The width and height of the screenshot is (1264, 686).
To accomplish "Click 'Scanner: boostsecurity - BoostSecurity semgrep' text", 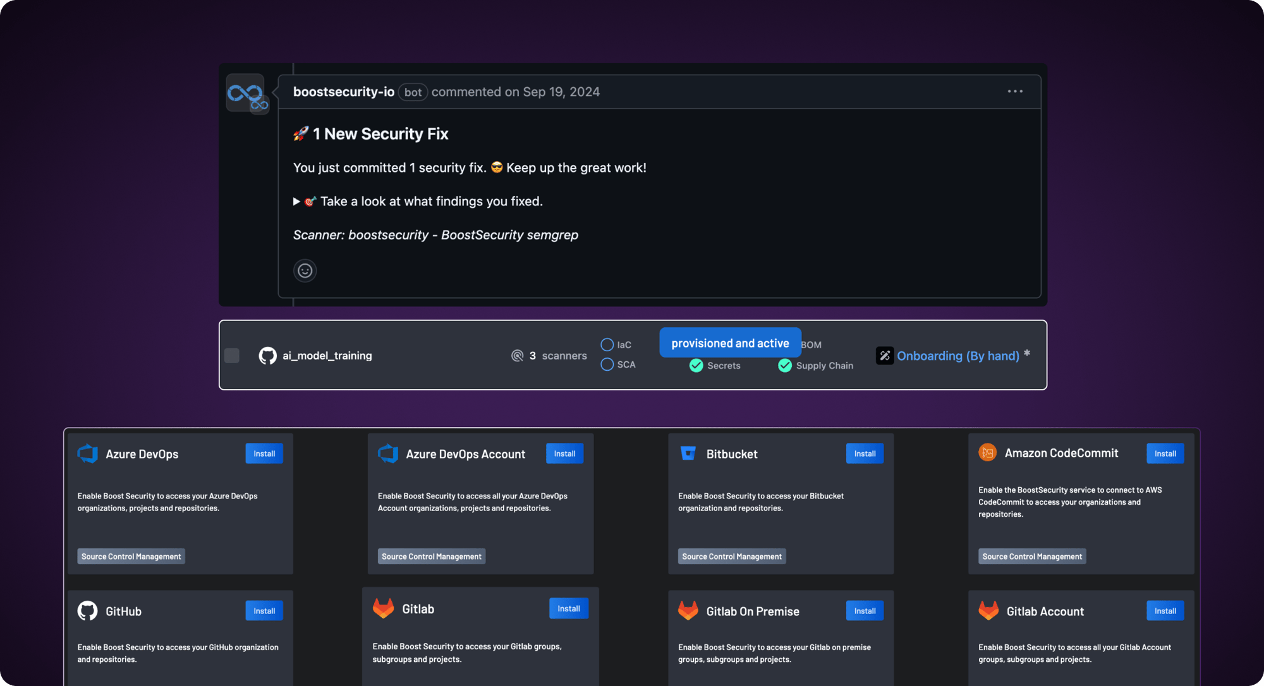I will pyautogui.click(x=435, y=235).
